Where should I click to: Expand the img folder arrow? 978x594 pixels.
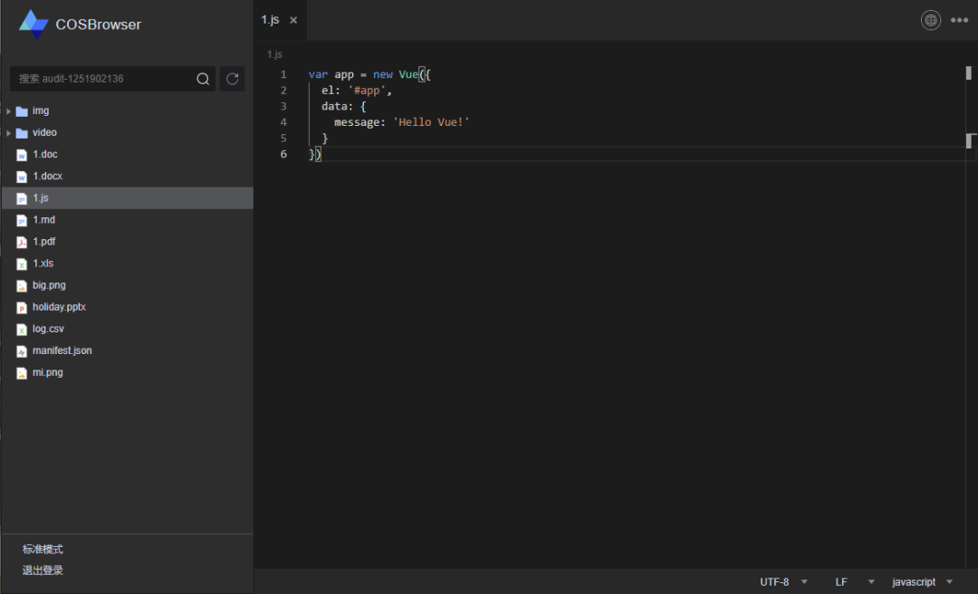(x=8, y=111)
